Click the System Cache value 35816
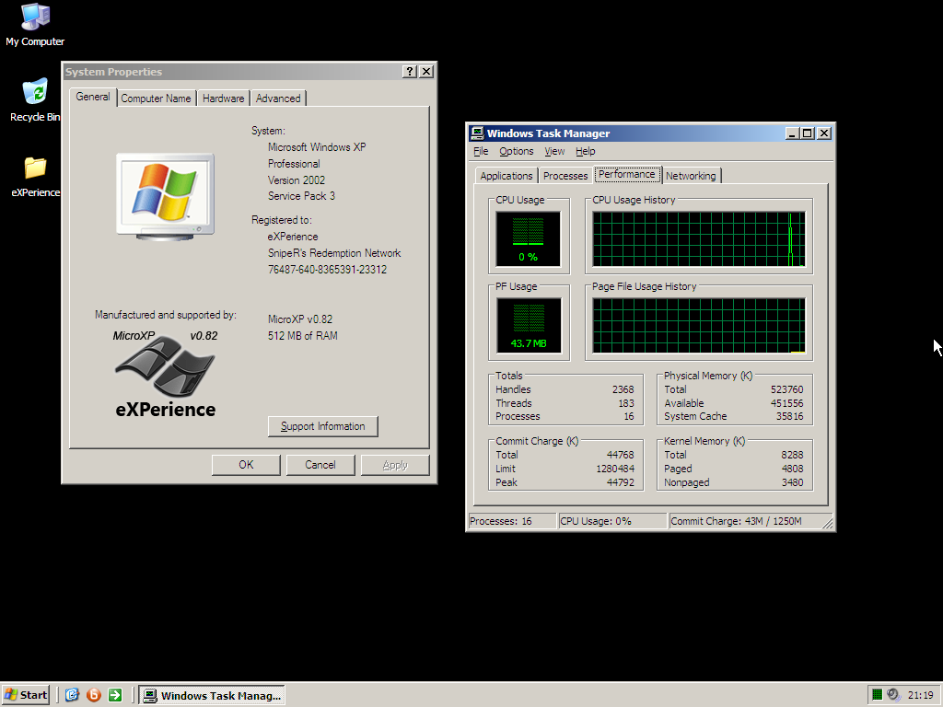The height and width of the screenshot is (707, 943). pyautogui.click(x=789, y=416)
